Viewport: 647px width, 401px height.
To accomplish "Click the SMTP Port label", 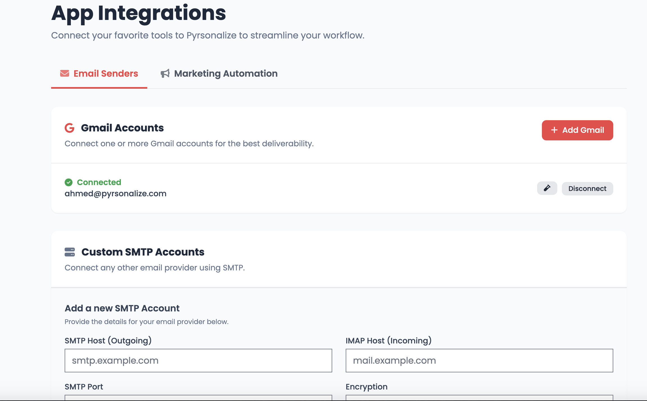I will click(84, 387).
